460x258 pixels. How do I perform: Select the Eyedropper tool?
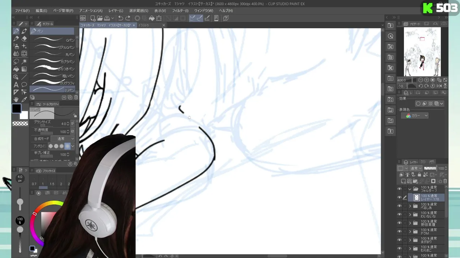point(24,99)
